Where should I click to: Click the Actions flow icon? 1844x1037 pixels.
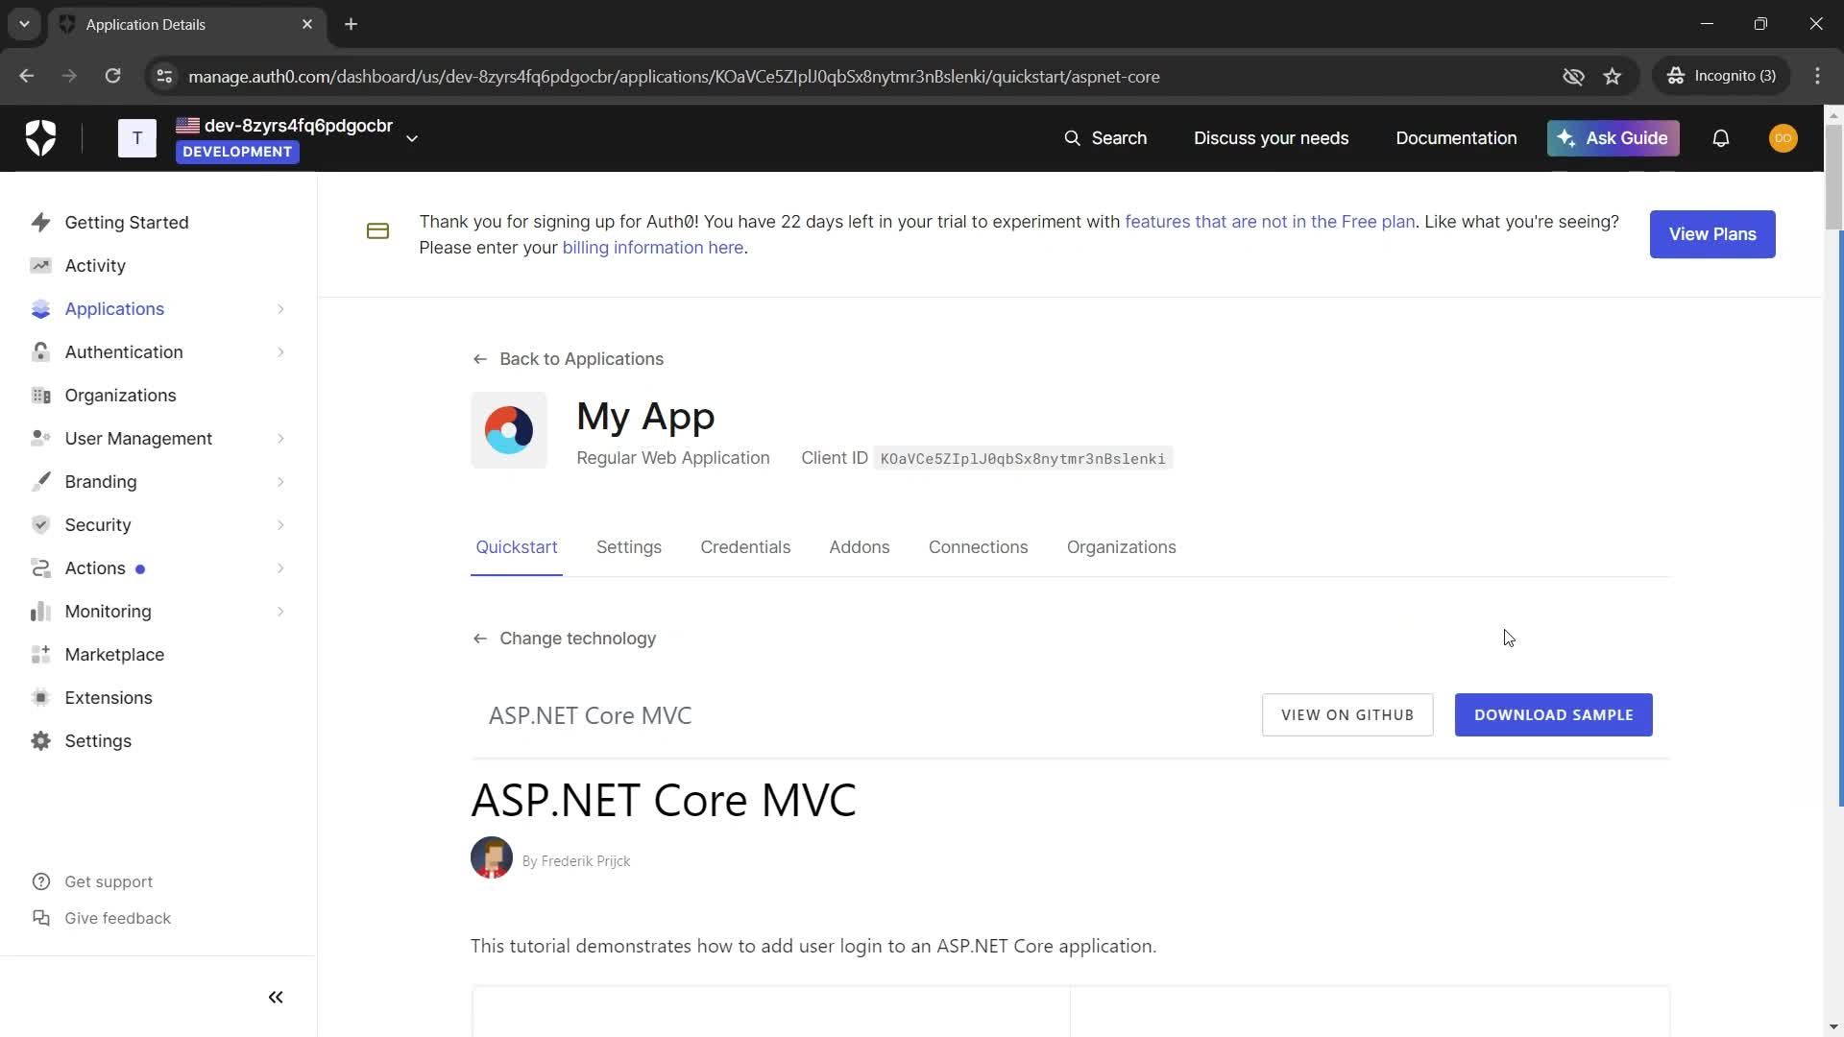pos(40,568)
